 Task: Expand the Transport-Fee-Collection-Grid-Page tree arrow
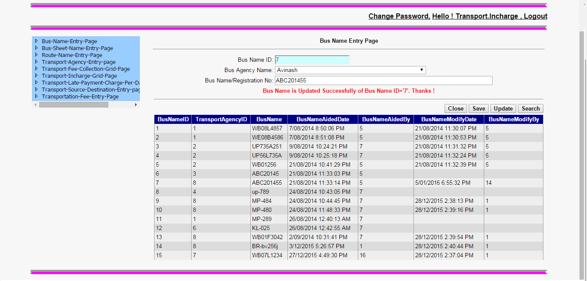(37, 69)
